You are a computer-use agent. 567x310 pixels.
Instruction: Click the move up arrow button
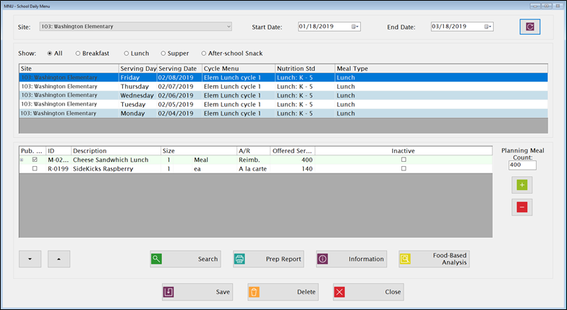point(59,259)
